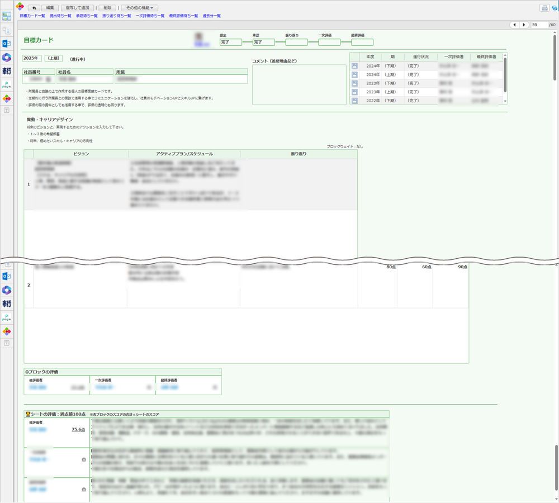Go to the next record arrow
This screenshot has height=503, width=559.
524,25
